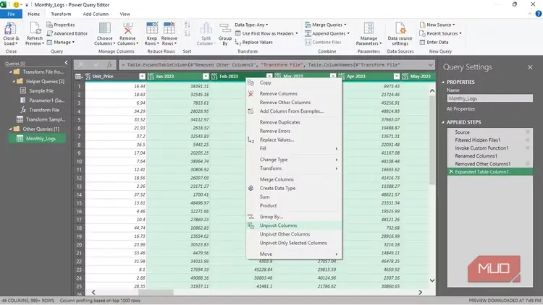
Task: Collapse the Other Queries folder
Action: (x=10, y=129)
